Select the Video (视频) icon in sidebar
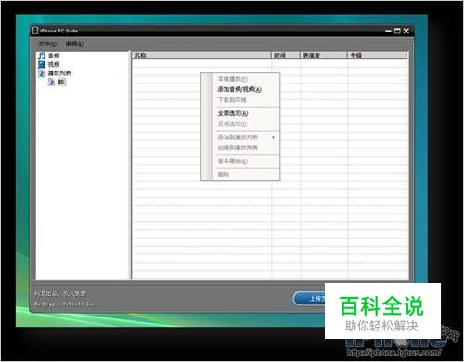Viewport: 464px width, 362px height. 42,64
